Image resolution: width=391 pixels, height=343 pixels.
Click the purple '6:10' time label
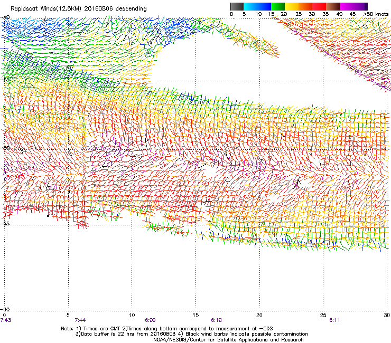[x=216, y=320]
